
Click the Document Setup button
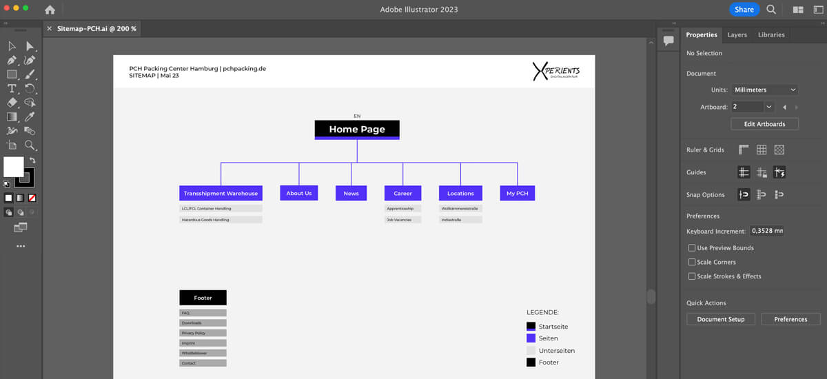(x=721, y=319)
